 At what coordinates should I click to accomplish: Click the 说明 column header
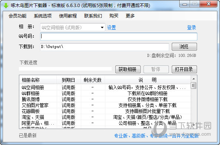point(148,80)
